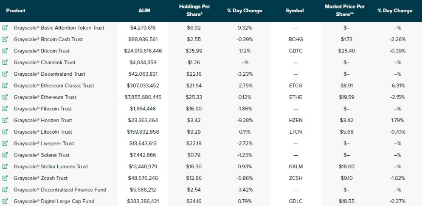This screenshot has width=422, height=206.
Task: Click the Symbol column header
Action: click(x=295, y=11)
